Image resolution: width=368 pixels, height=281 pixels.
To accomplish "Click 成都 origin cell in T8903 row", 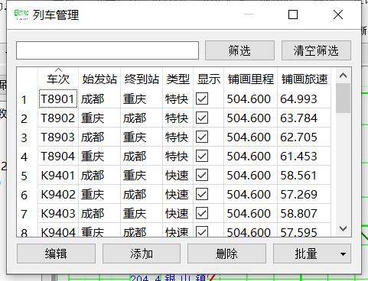I will pyautogui.click(x=99, y=137).
